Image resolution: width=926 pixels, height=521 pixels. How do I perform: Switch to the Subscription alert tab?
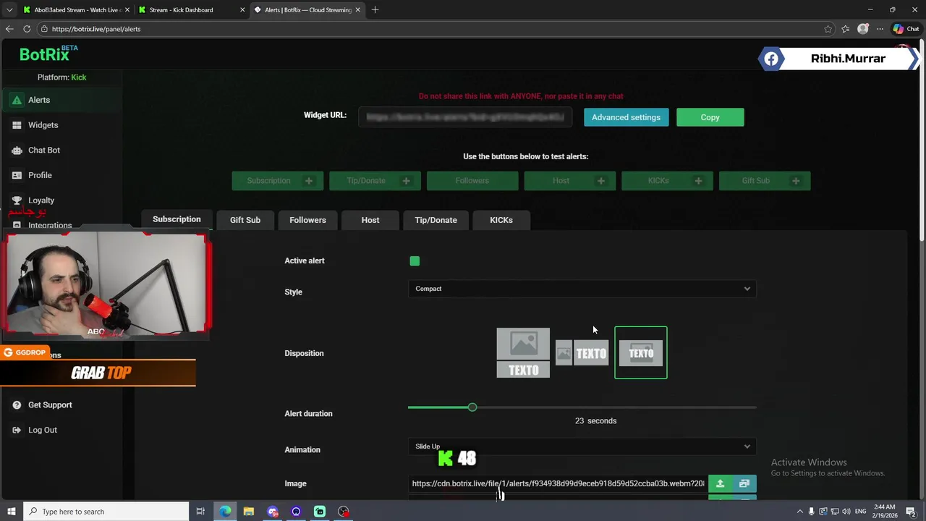[x=177, y=219]
